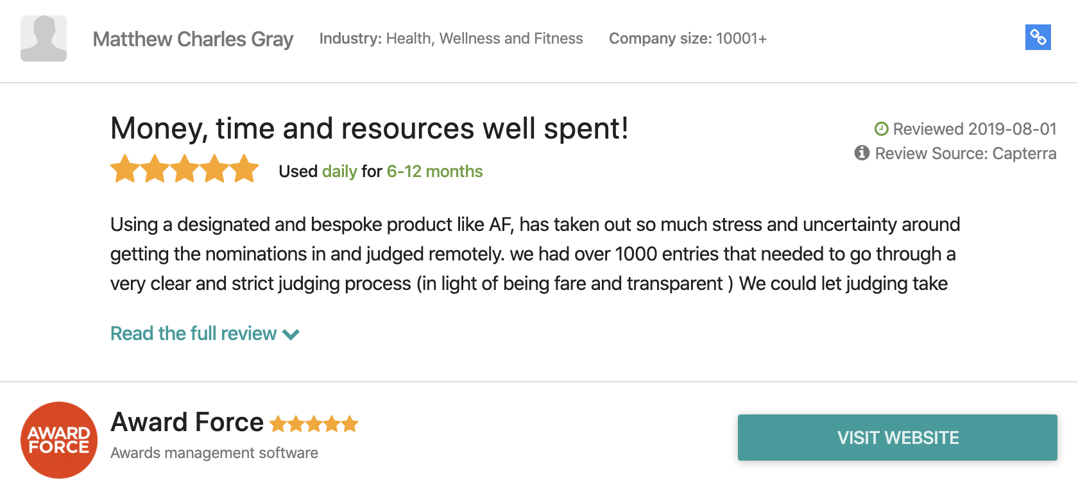Select the Award Force product name
Screen dimensions: 1078x494
click(187, 422)
